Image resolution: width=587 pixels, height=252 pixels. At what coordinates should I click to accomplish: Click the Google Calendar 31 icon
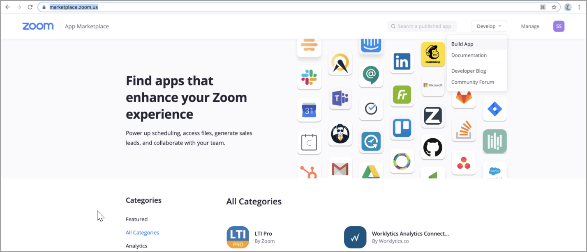coord(309,110)
